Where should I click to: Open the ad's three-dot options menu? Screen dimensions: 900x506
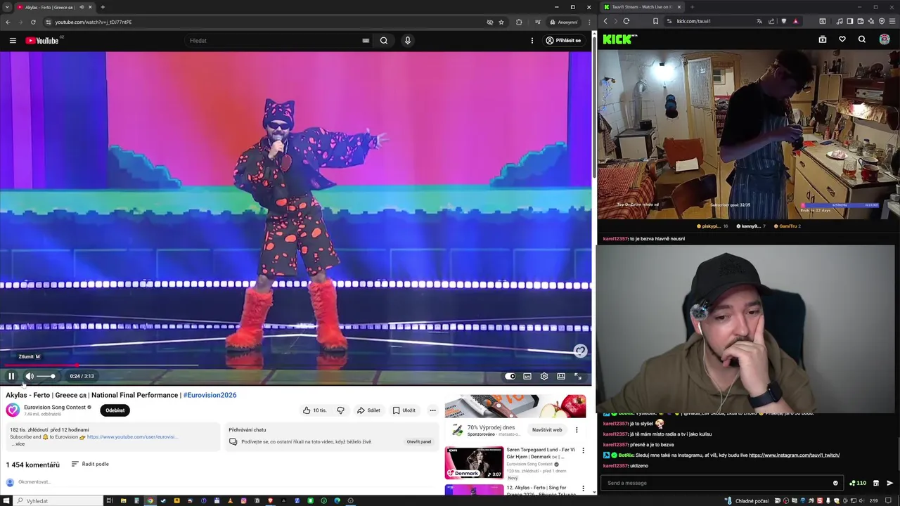point(577,430)
